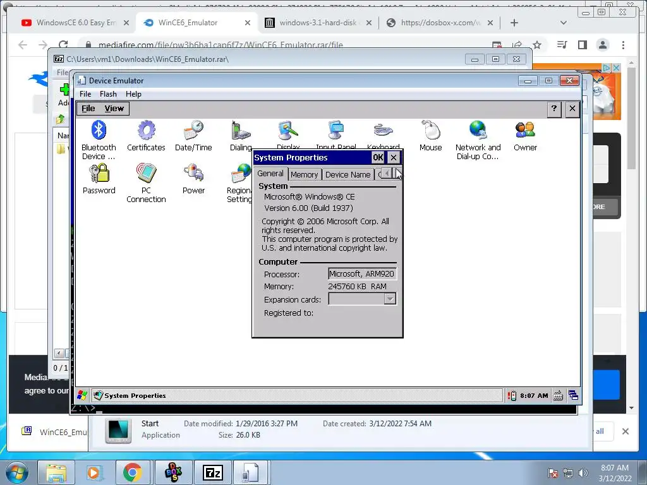Click the Windows CE Start flag button

point(82,395)
